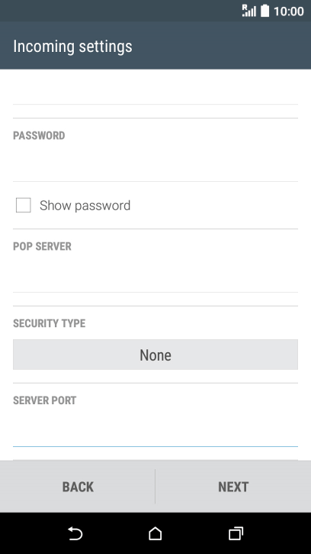Screen dimensions: 311x554
Task: Tap the partially visible username field at top
Action: [155, 89]
